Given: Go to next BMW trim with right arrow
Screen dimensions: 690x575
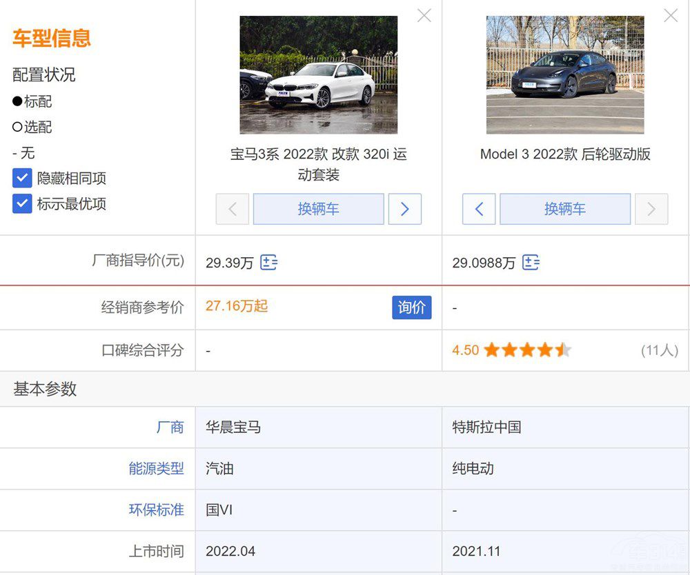Looking at the screenshot, I should 405,209.
